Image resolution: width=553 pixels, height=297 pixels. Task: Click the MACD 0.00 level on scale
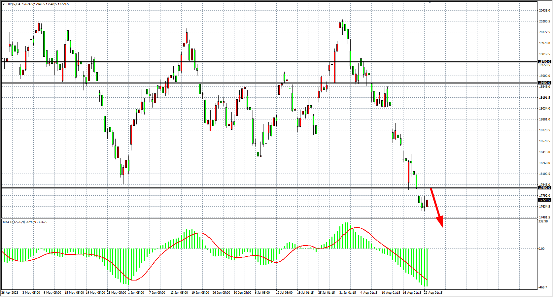point(541,249)
